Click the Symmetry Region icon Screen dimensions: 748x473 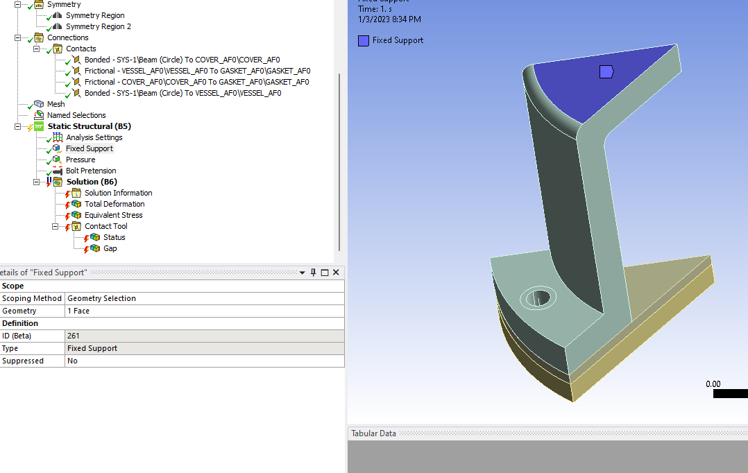pos(57,15)
